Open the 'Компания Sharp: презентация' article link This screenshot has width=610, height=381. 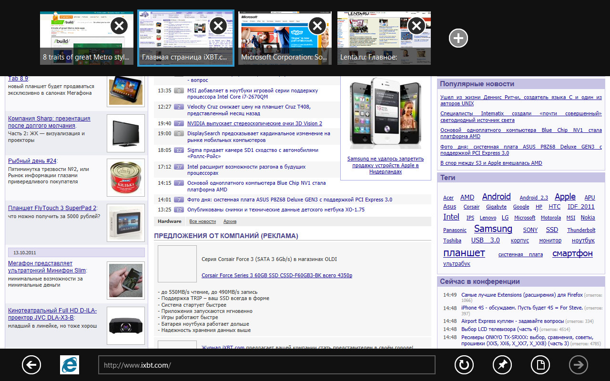(x=49, y=122)
